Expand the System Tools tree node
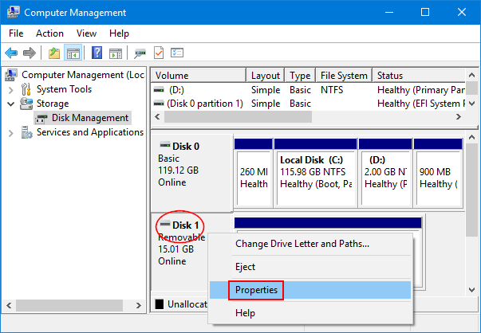The width and height of the screenshot is (481, 333). (x=11, y=90)
